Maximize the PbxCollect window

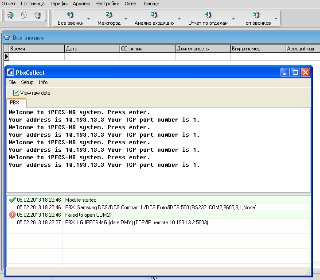point(296,72)
